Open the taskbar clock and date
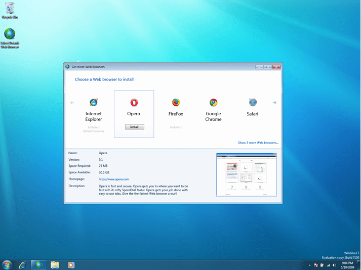The image size is (361, 270). [x=348, y=265]
